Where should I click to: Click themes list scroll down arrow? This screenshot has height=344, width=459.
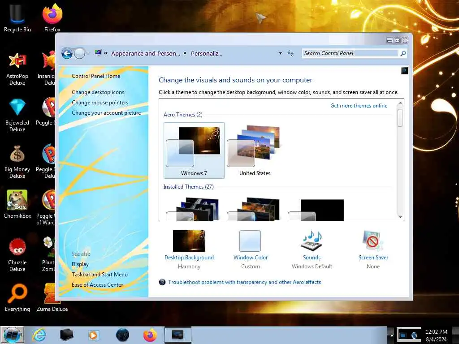pos(400,217)
